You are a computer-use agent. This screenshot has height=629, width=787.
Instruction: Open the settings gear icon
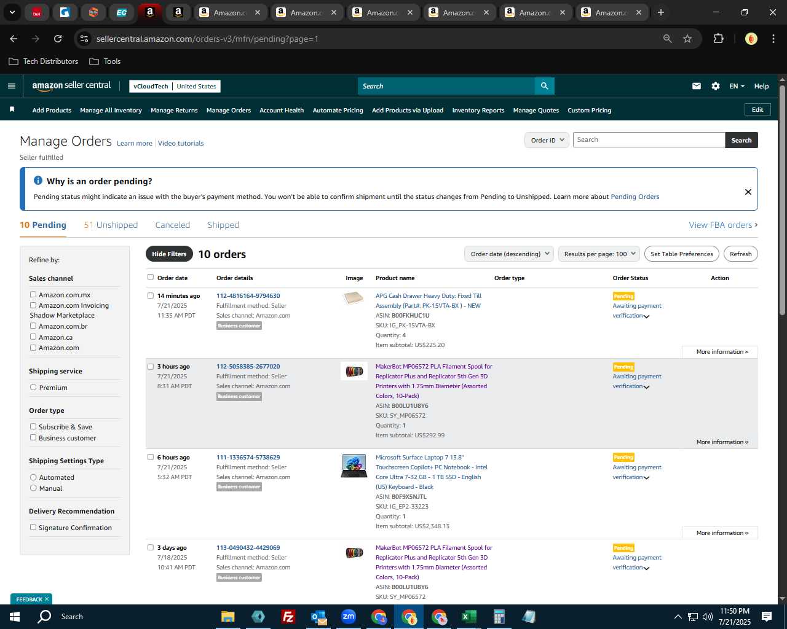(x=716, y=86)
